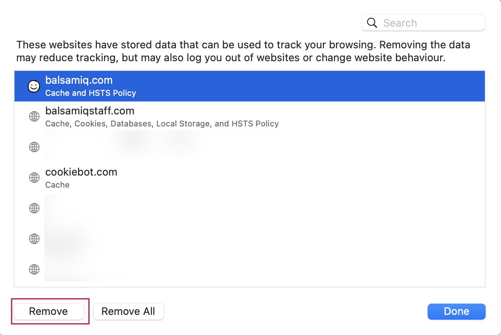Click the blue Done button
The width and height of the screenshot is (501, 335).
click(456, 311)
